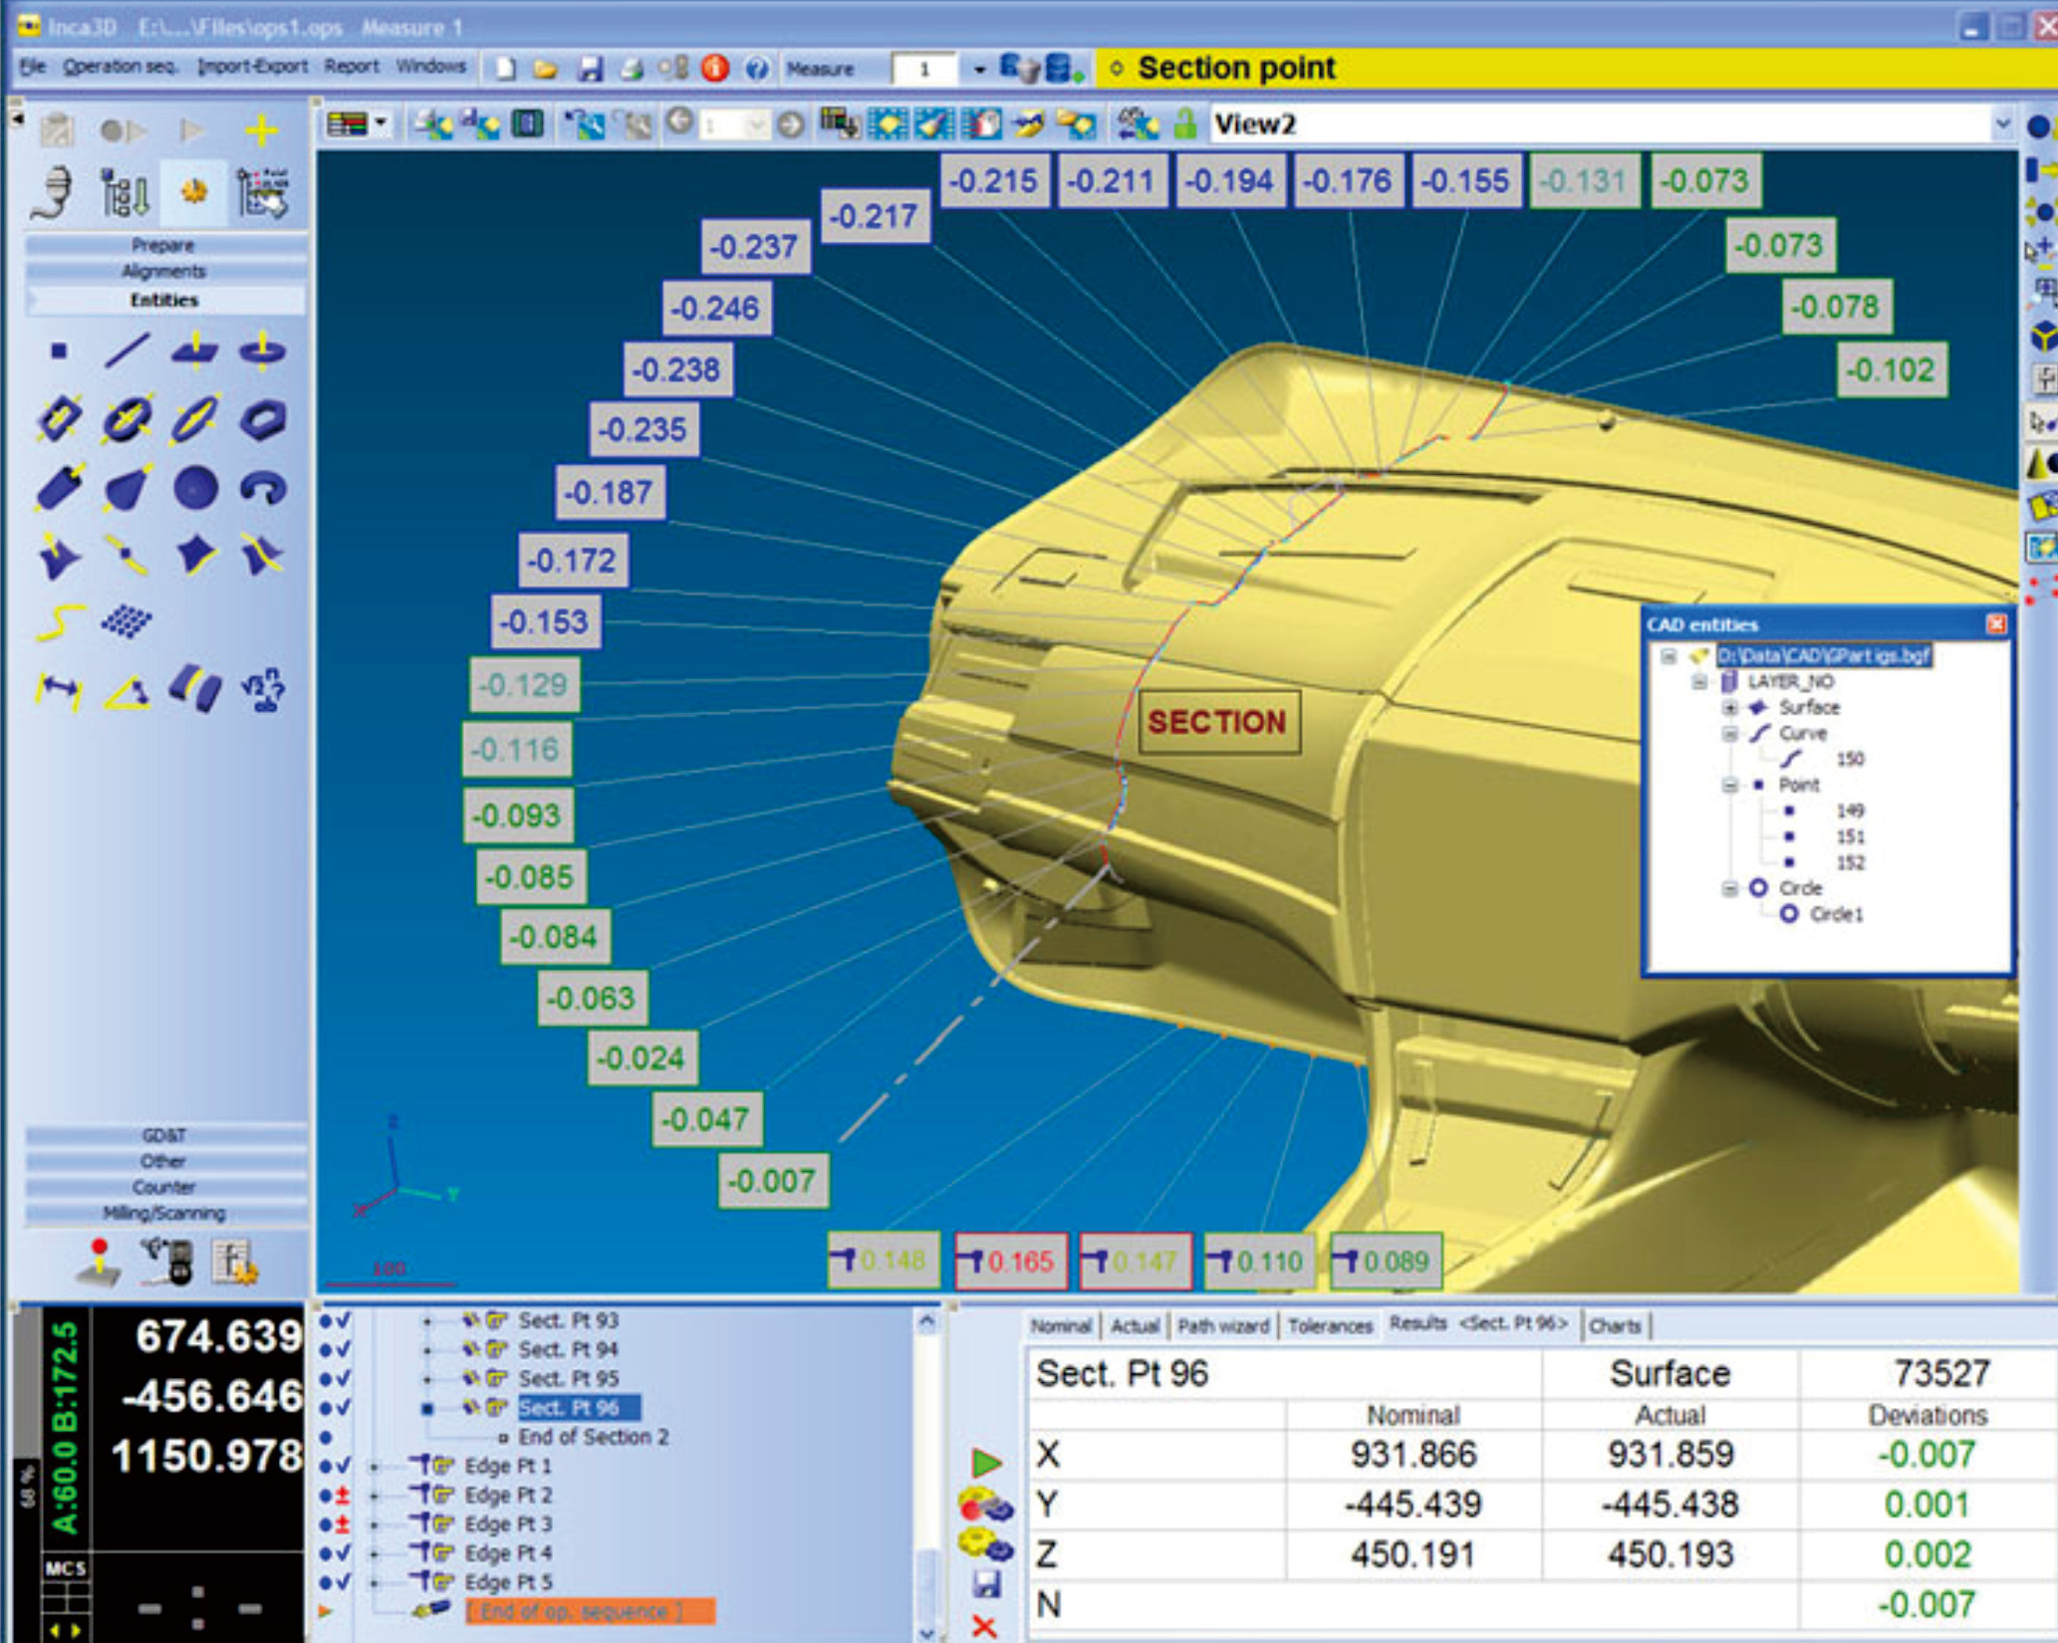This screenshot has height=1643, width=2058.
Task: Click the distance measurement entity icon
Action: pyautogui.click(x=59, y=689)
